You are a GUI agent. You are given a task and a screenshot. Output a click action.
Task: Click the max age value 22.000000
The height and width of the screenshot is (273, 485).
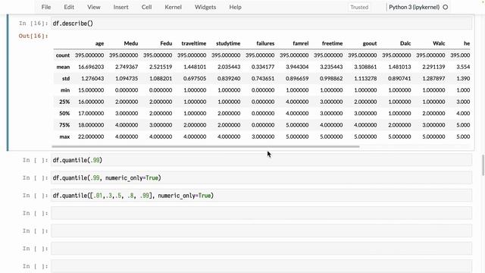coord(91,136)
